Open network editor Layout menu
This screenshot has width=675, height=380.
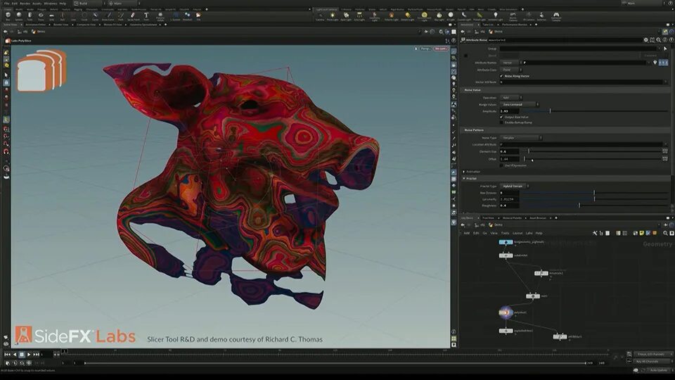click(517, 233)
